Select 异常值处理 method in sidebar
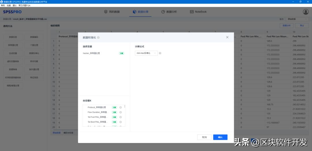Viewport: 312px width, 151px height. click(13, 45)
